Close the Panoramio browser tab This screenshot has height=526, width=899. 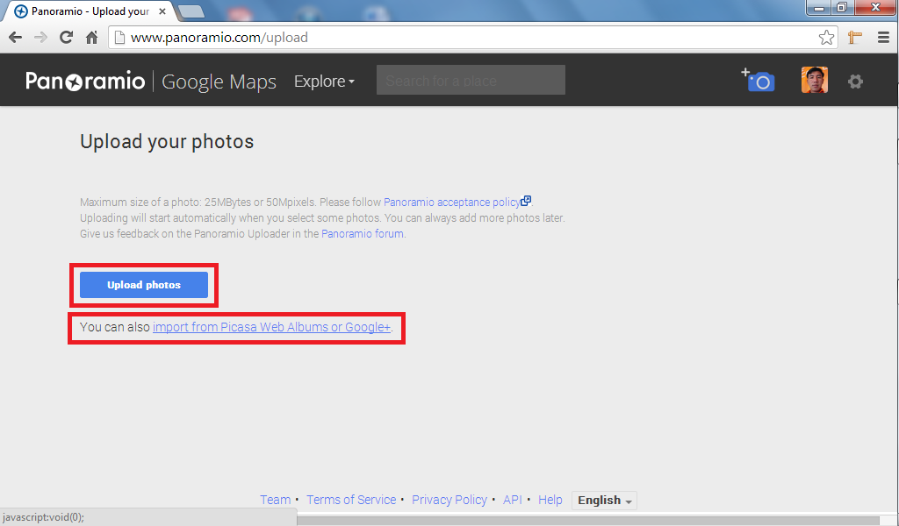coord(162,11)
